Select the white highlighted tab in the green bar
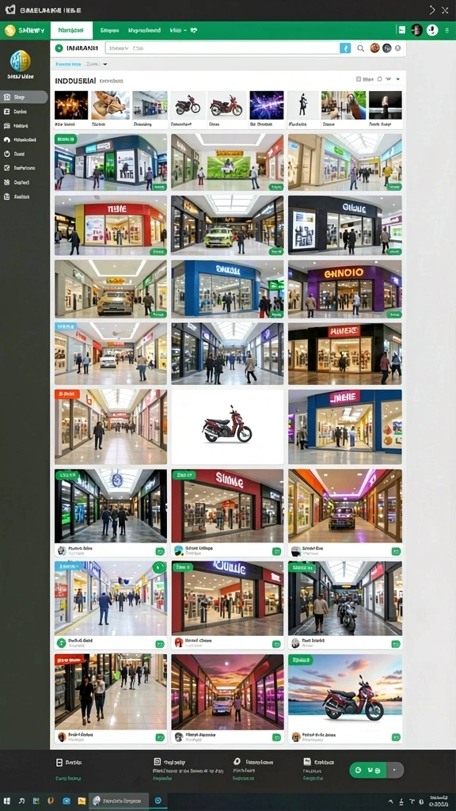 (x=71, y=31)
